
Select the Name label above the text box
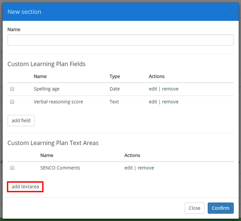[14, 29]
